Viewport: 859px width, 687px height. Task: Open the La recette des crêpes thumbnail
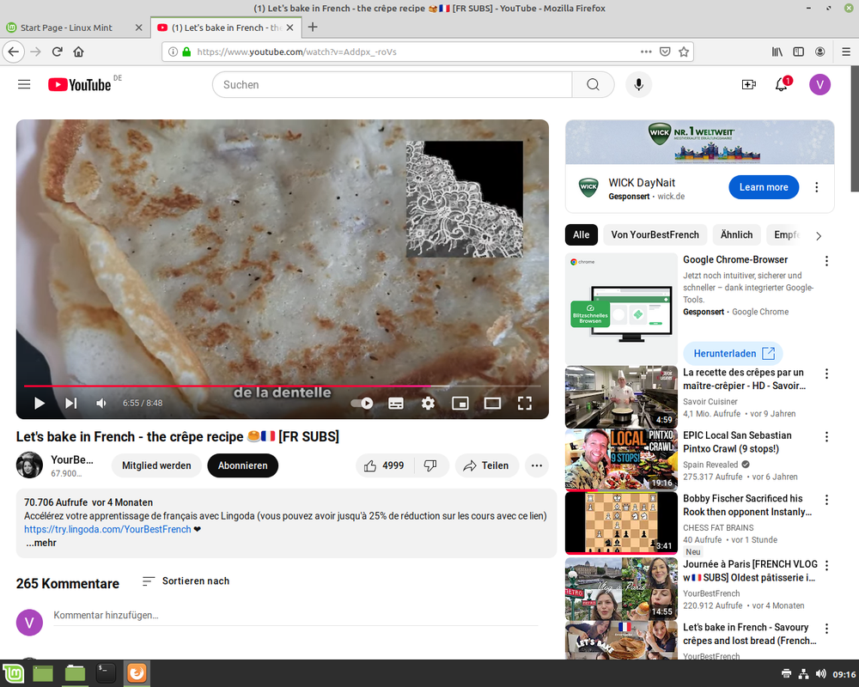point(621,398)
